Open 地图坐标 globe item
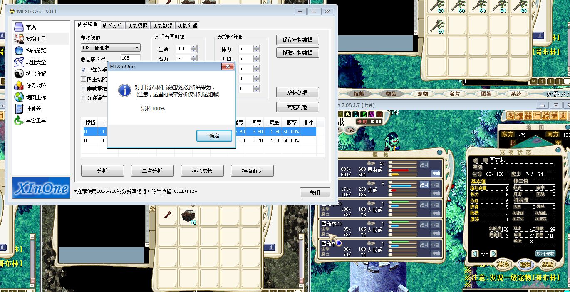 36,97
